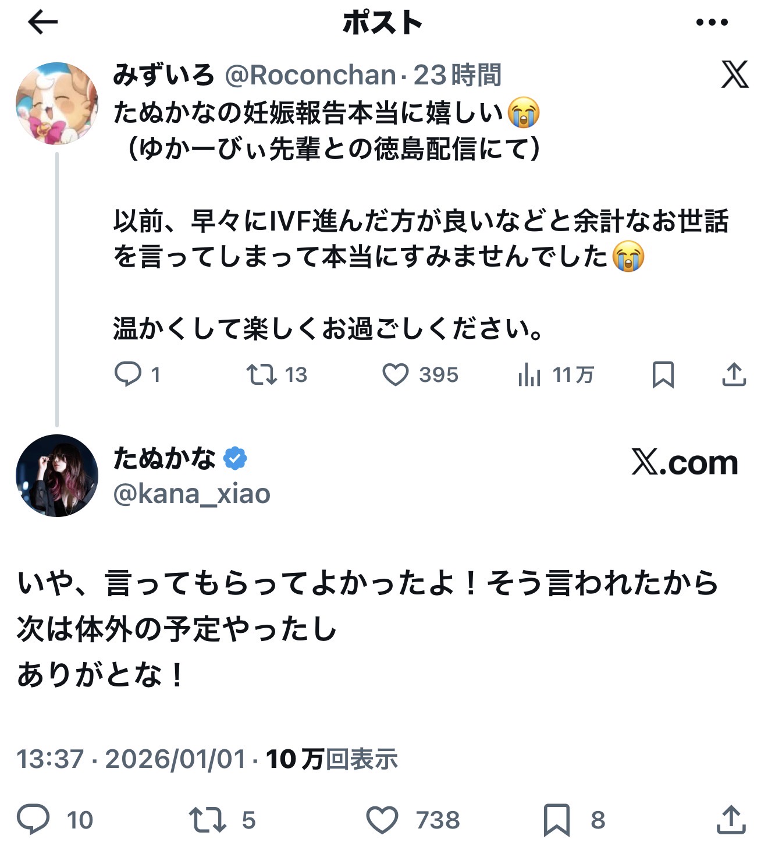Open the @kana_xiao handle
The image size is (768, 864).
coord(192,494)
